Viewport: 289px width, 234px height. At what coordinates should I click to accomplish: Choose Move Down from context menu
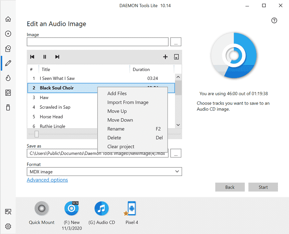pos(120,120)
